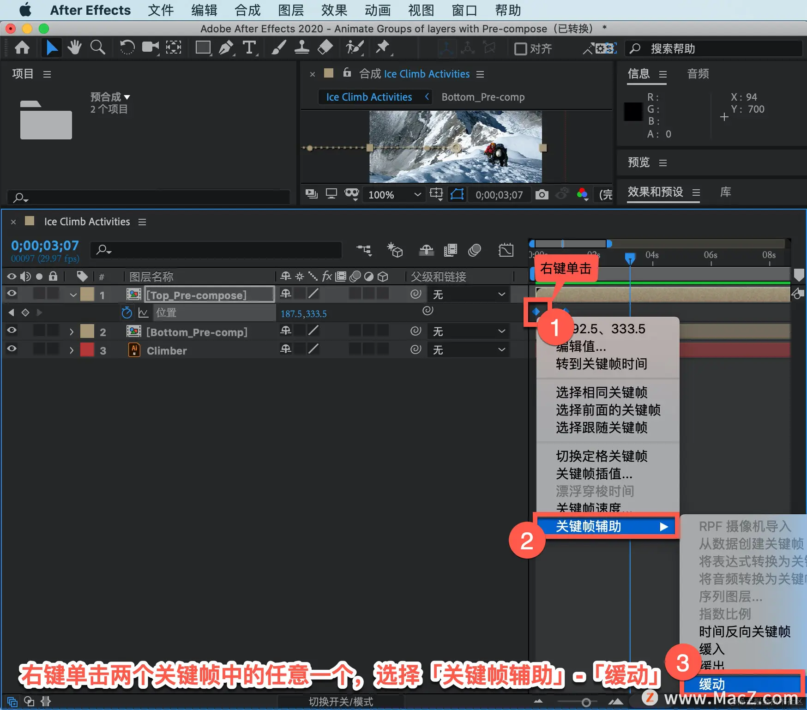807x710 pixels.
Task: Select the Zoom magnifier tool
Action: (x=97, y=48)
